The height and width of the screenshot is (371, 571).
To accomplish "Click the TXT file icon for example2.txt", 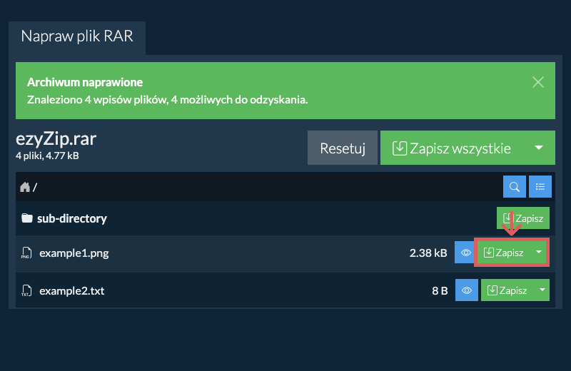I will coord(26,291).
